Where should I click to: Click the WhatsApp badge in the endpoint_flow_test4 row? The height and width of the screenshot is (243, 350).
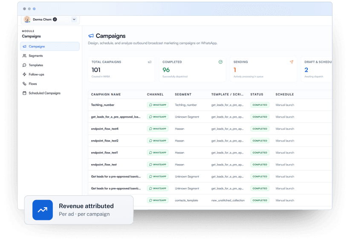point(158,129)
